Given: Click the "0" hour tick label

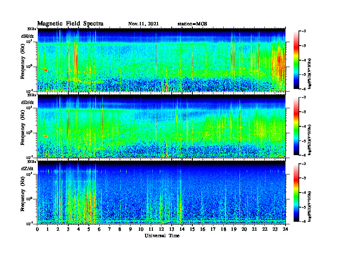Looking at the screenshot, I should click(x=37, y=229).
